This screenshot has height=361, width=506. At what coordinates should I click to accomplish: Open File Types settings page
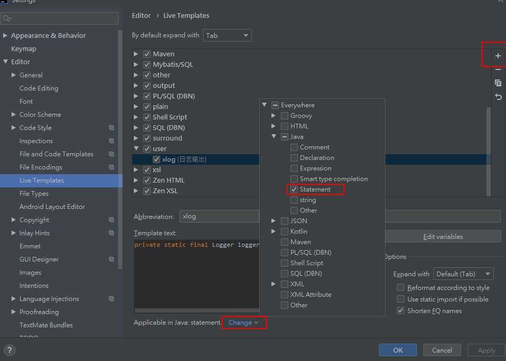pyautogui.click(x=34, y=194)
